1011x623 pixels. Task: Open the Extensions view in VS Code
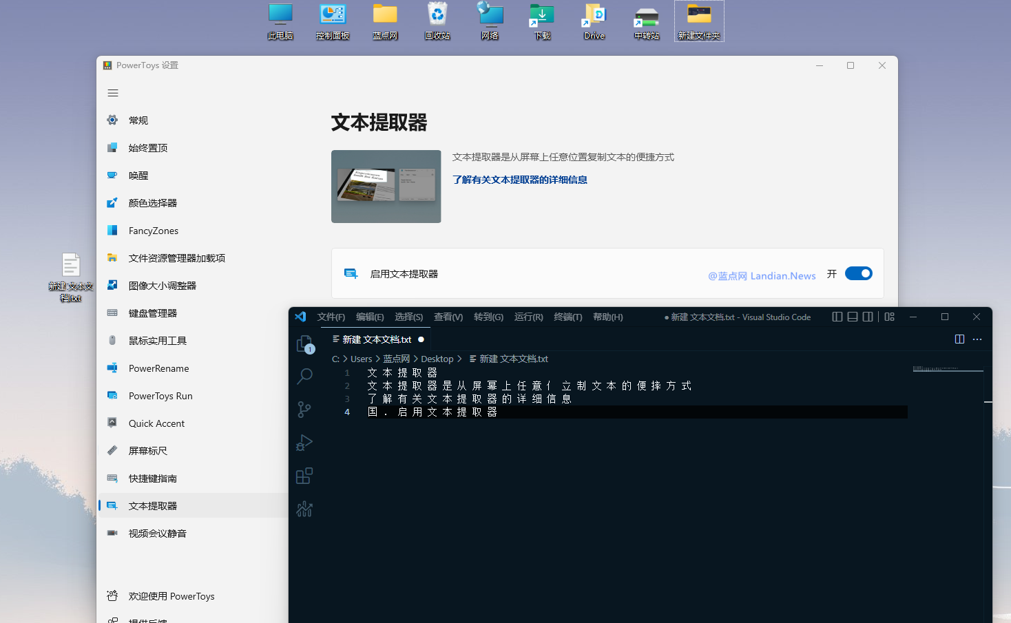[304, 476]
